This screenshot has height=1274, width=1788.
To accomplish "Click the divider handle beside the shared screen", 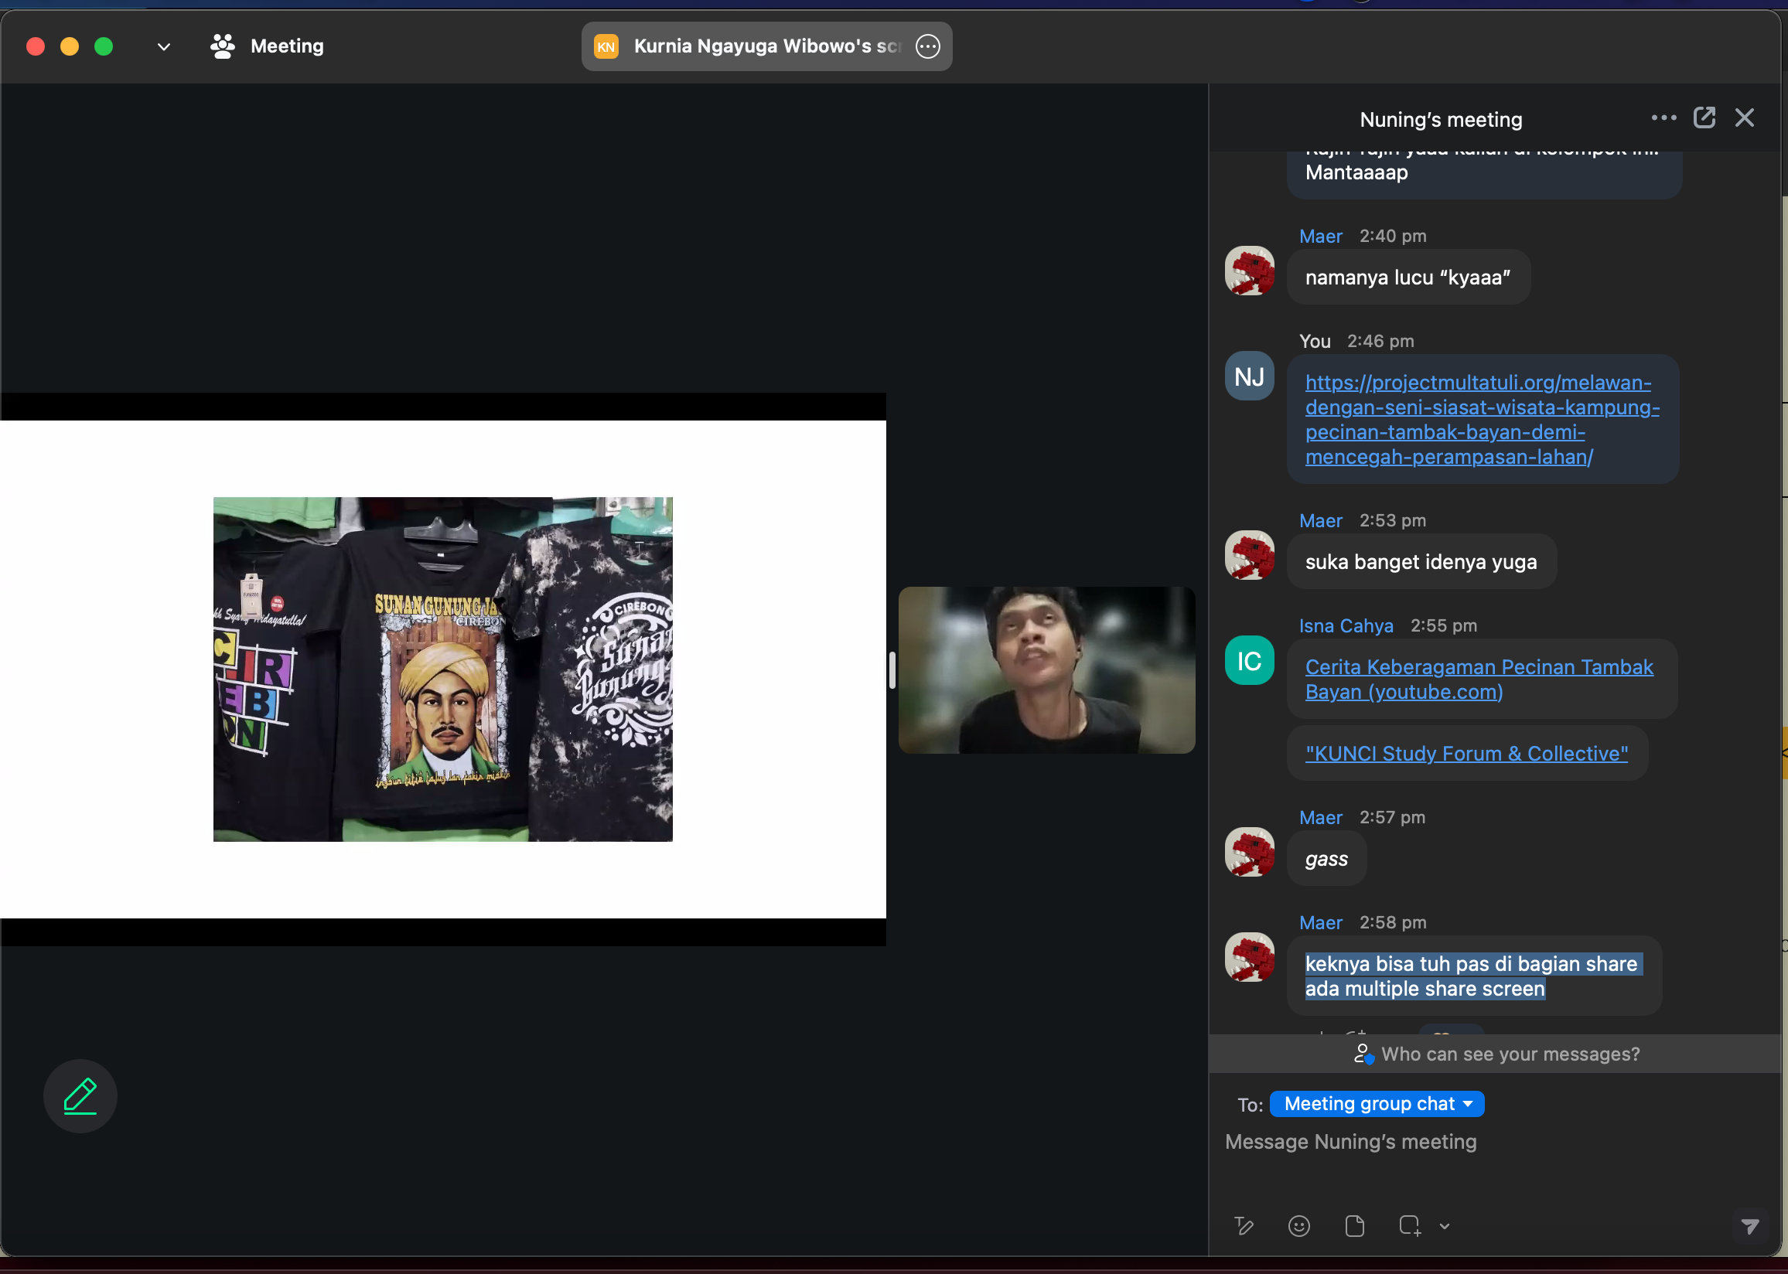I will 892,671.
